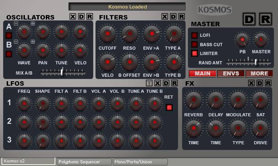Click the X icon in the FX header
Viewport: 278px width, 166px height.
[x=251, y=83]
